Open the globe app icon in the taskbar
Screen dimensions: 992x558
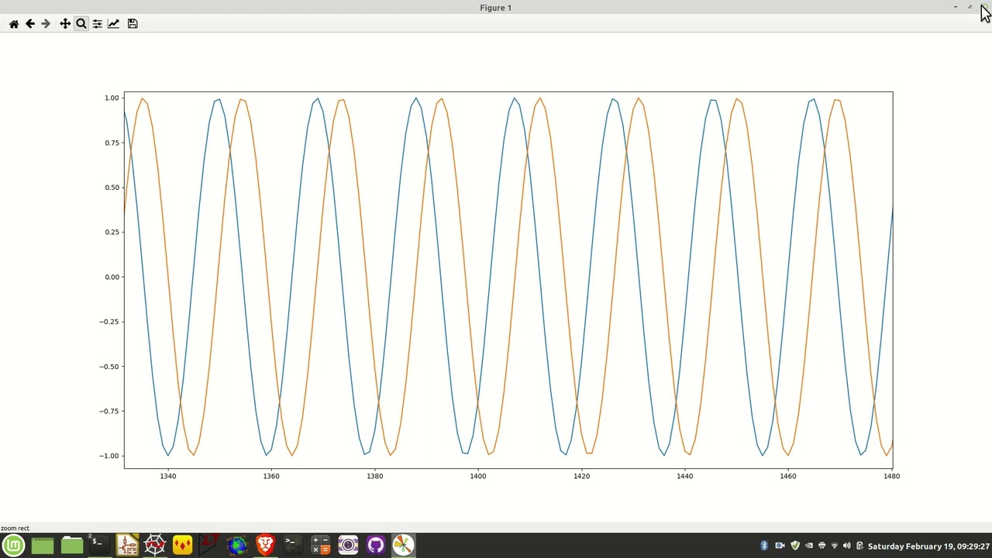237,546
